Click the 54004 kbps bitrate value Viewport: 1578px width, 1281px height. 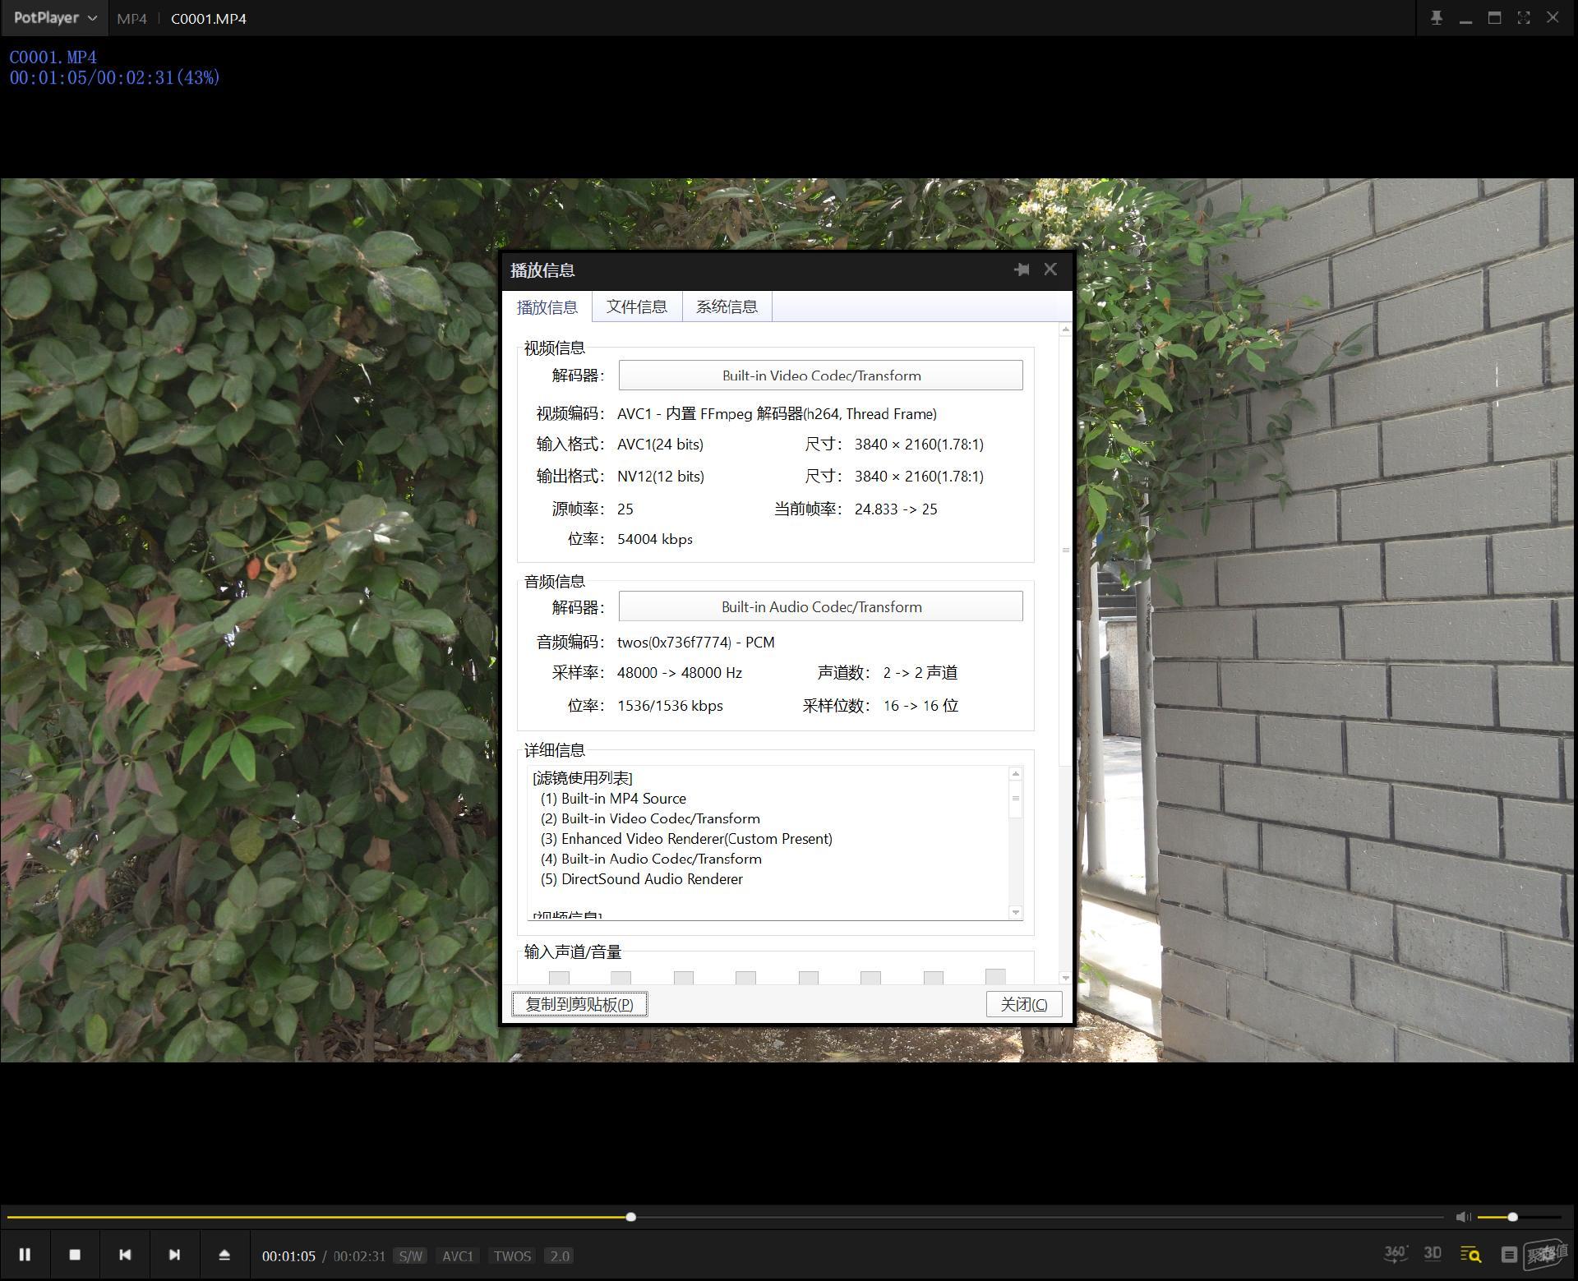[x=655, y=539]
